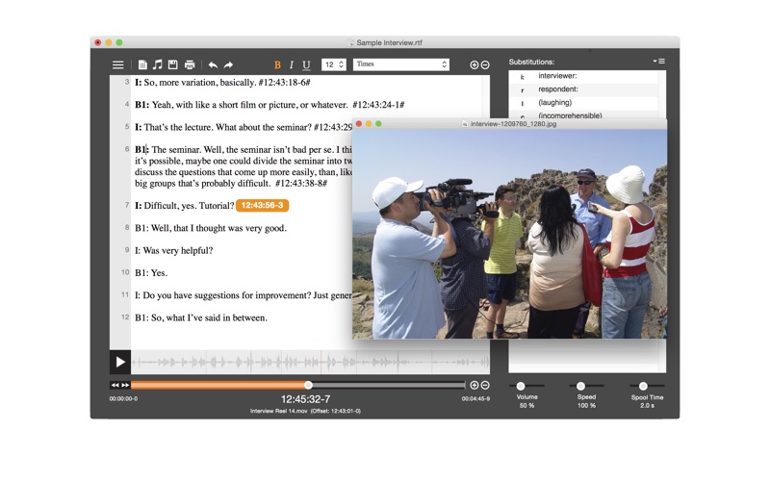Minimize the image preview window
770x481 pixels.
(369, 124)
